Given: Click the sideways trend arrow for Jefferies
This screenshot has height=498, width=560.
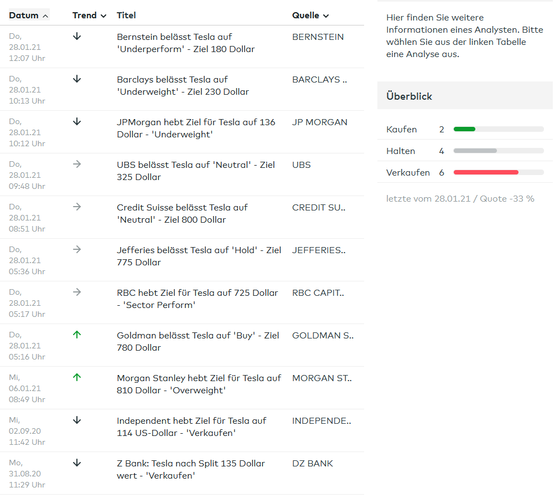Looking at the screenshot, I should [x=77, y=250].
